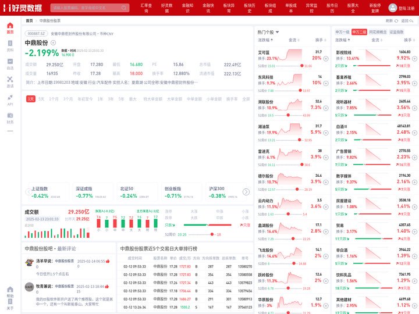Sort sector list by 金流
Viewport: 419px width, 314px height.
[x=377, y=40]
